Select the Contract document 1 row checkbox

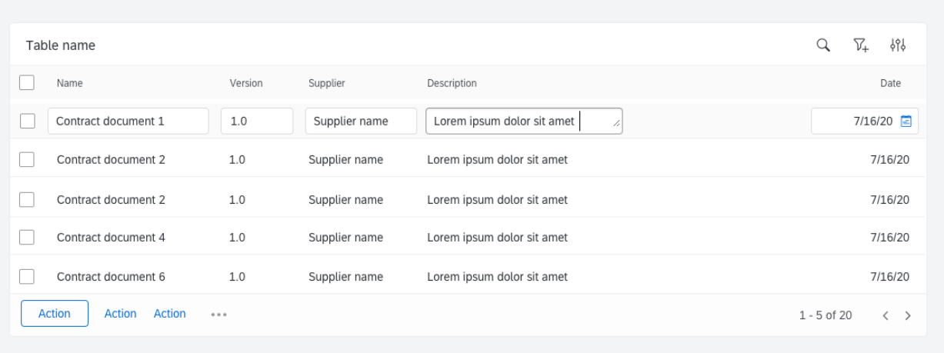click(x=27, y=121)
